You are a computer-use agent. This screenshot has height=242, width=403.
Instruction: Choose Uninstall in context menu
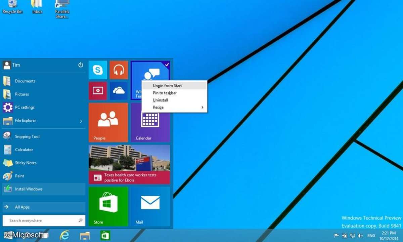(174, 100)
